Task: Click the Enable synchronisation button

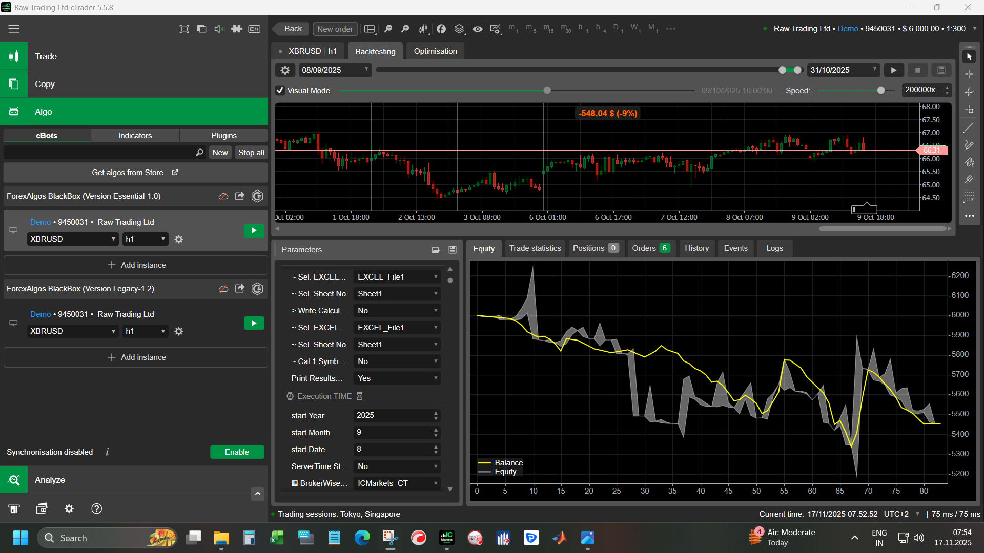Action: pos(237,452)
